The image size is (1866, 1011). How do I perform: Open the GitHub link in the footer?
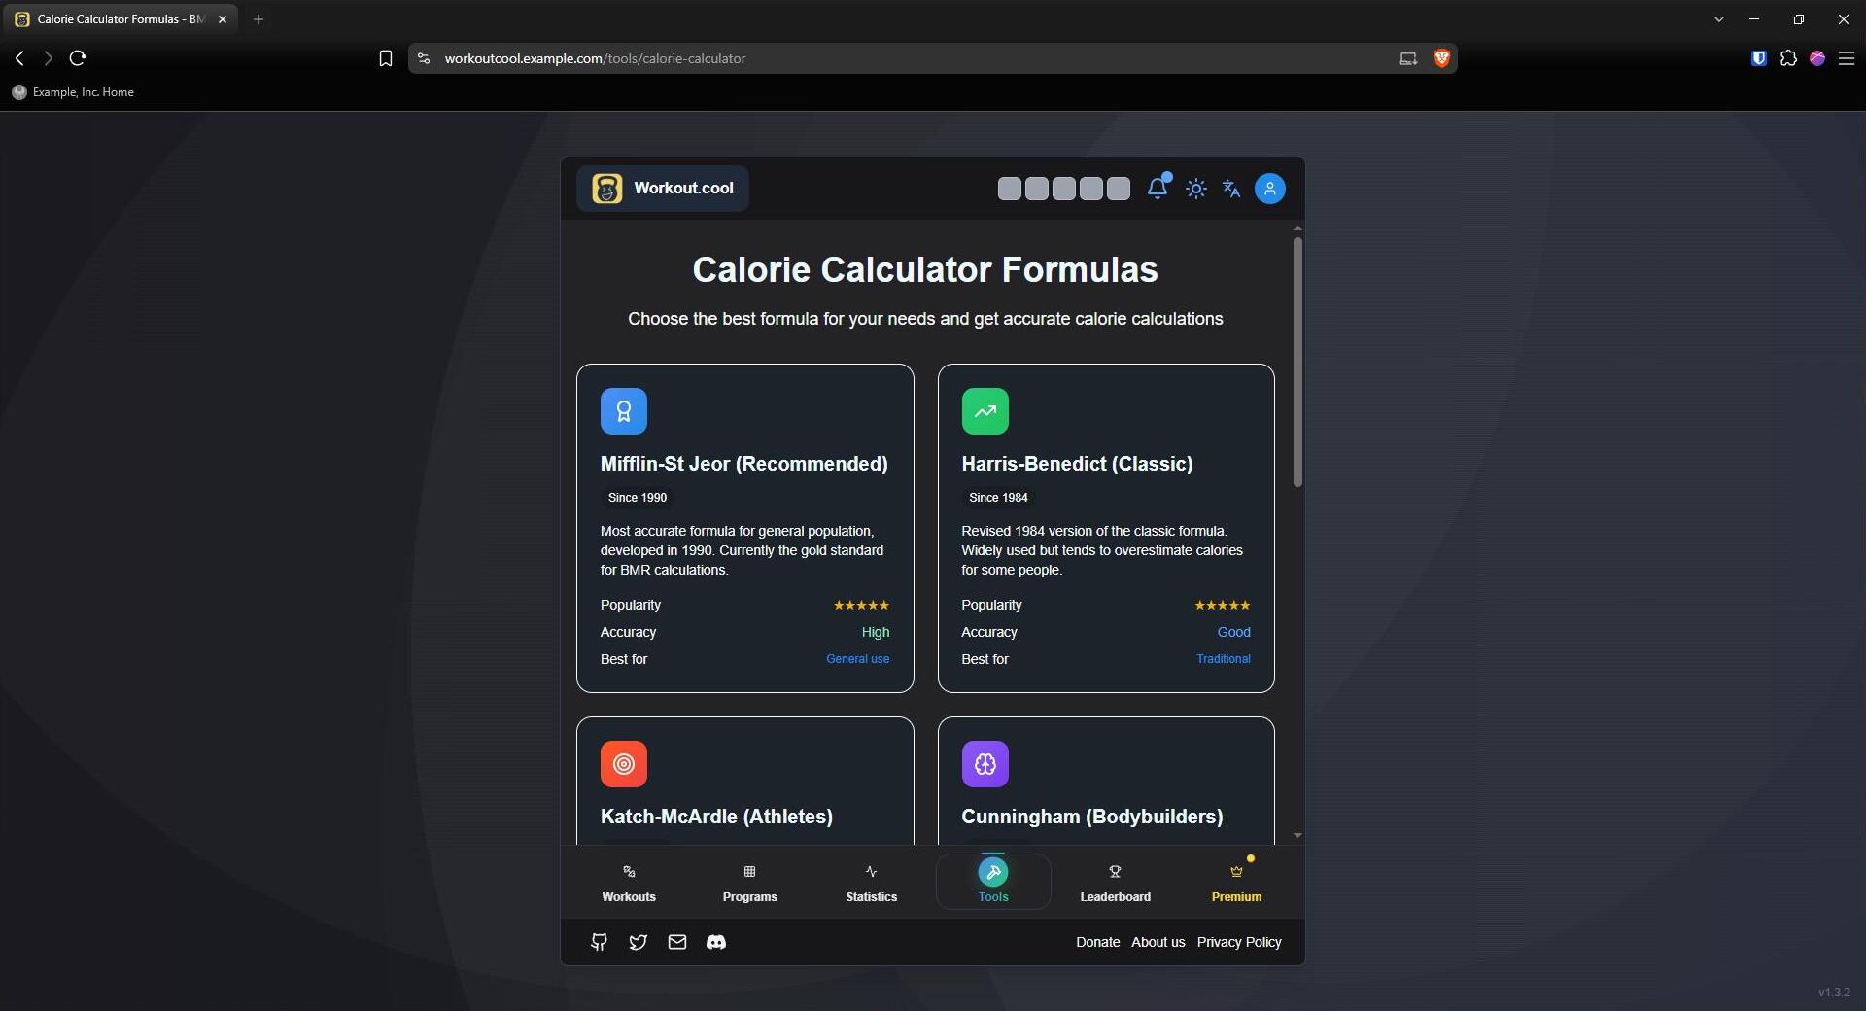click(x=600, y=942)
